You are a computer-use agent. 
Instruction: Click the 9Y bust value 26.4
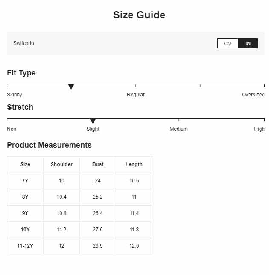[98, 213]
